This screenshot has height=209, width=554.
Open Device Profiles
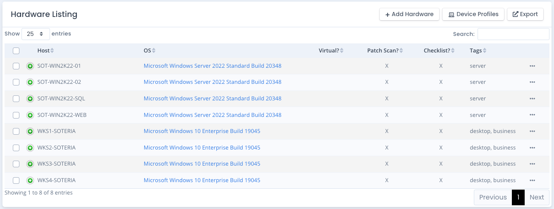(x=473, y=14)
